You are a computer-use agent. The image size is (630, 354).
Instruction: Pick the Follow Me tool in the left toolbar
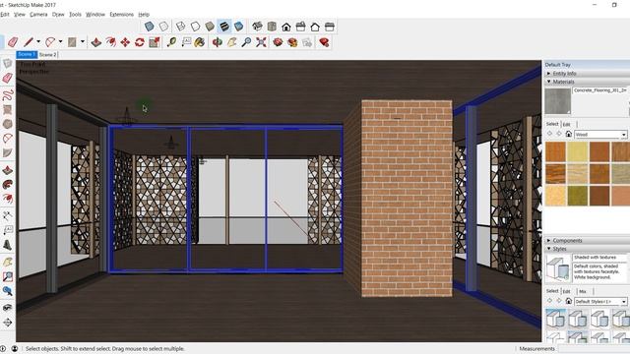pos(8,184)
